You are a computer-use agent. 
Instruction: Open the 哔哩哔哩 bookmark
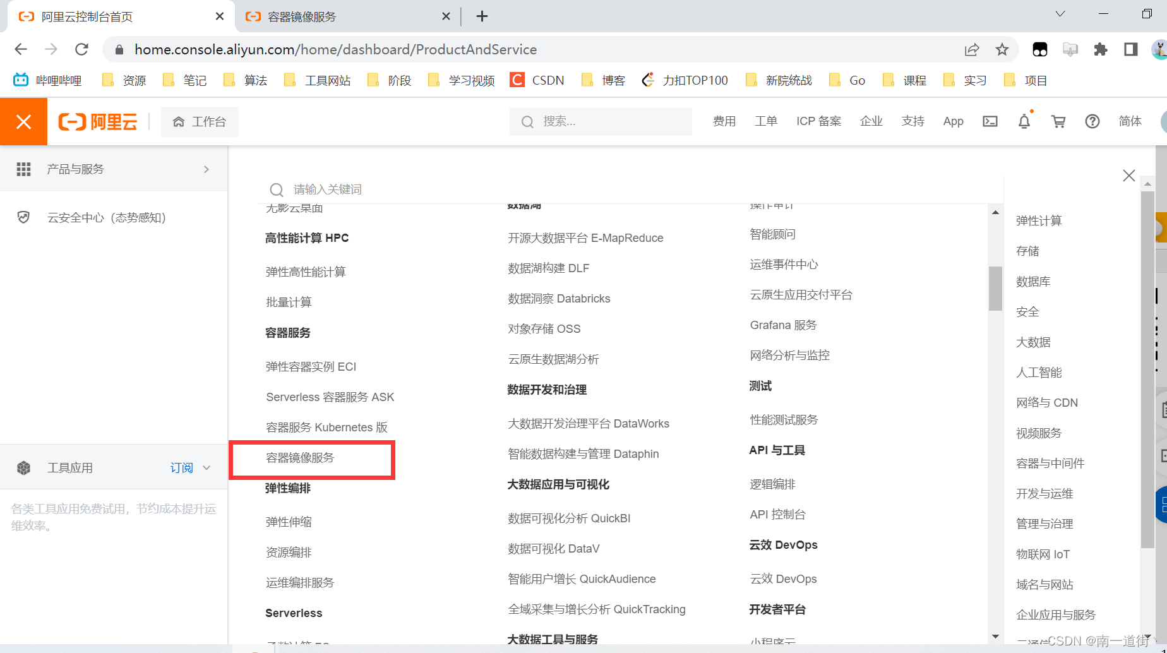[x=48, y=80]
